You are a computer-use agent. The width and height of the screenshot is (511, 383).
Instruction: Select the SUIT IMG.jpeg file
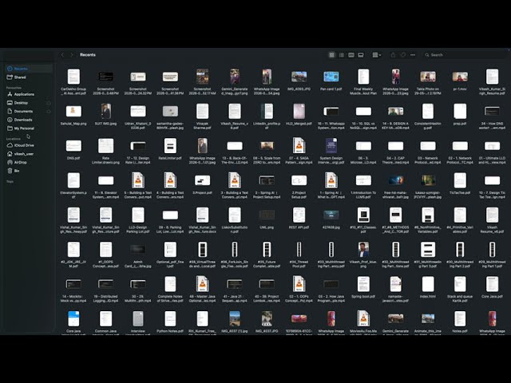(x=106, y=114)
